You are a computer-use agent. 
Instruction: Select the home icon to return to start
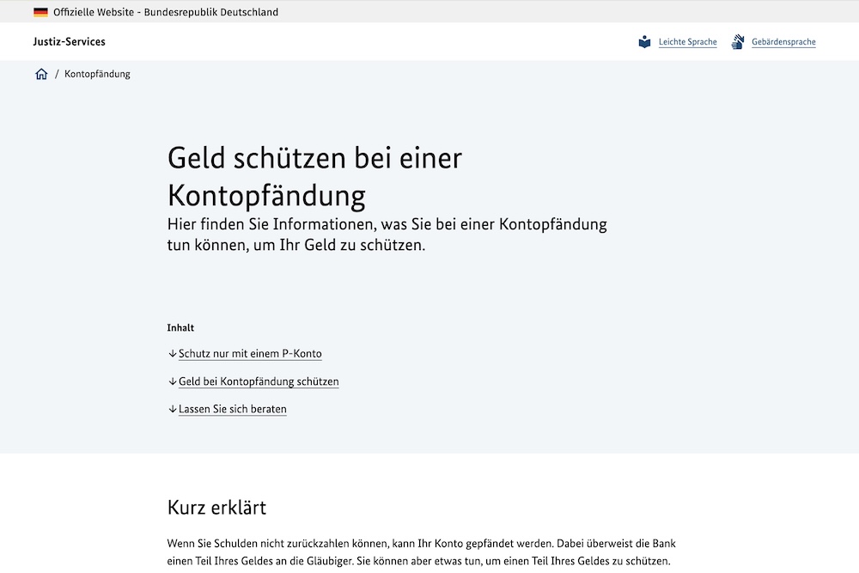pos(40,74)
